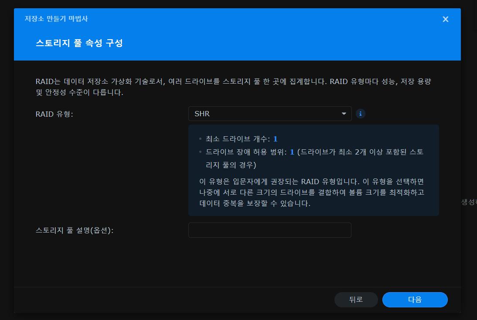
Task: Click the SHR recommendation paragraph in info box
Action: pyautogui.click(x=312, y=192)
